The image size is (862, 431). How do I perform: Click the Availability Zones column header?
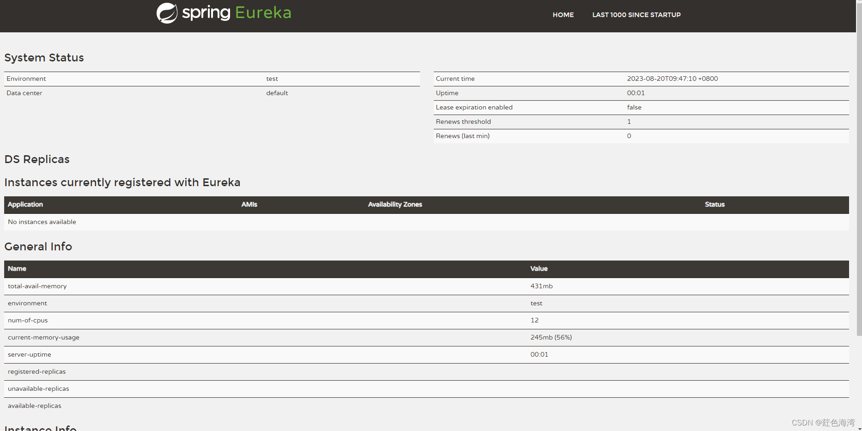[395, 205]
